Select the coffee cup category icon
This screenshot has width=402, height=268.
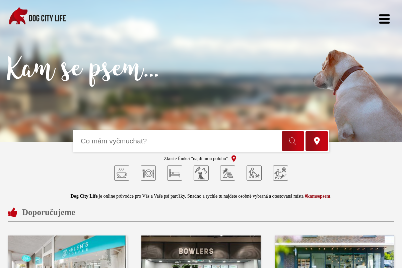tap(122, 173)
